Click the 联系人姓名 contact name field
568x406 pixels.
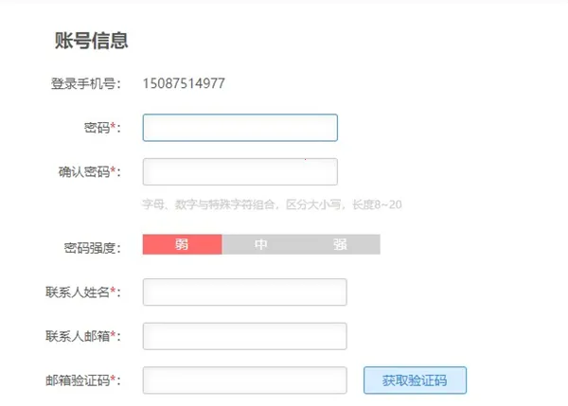click(244, 292)
